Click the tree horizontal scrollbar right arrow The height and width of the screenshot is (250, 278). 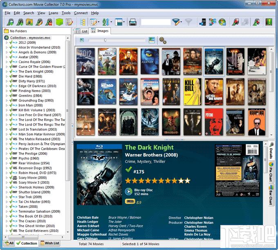pyautogui.click(x=62, y=237)
